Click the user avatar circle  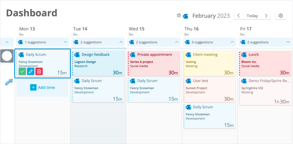click(7, 56)
